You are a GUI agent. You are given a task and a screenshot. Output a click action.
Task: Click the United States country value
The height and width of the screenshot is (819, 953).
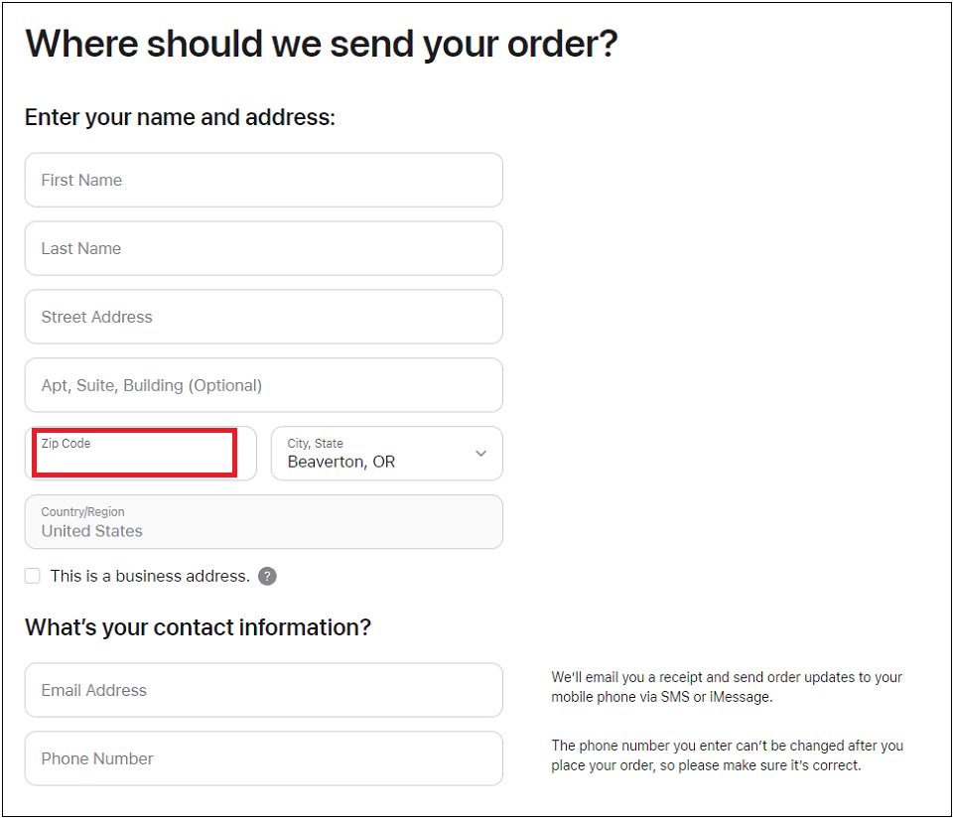(x=91, y=531)
